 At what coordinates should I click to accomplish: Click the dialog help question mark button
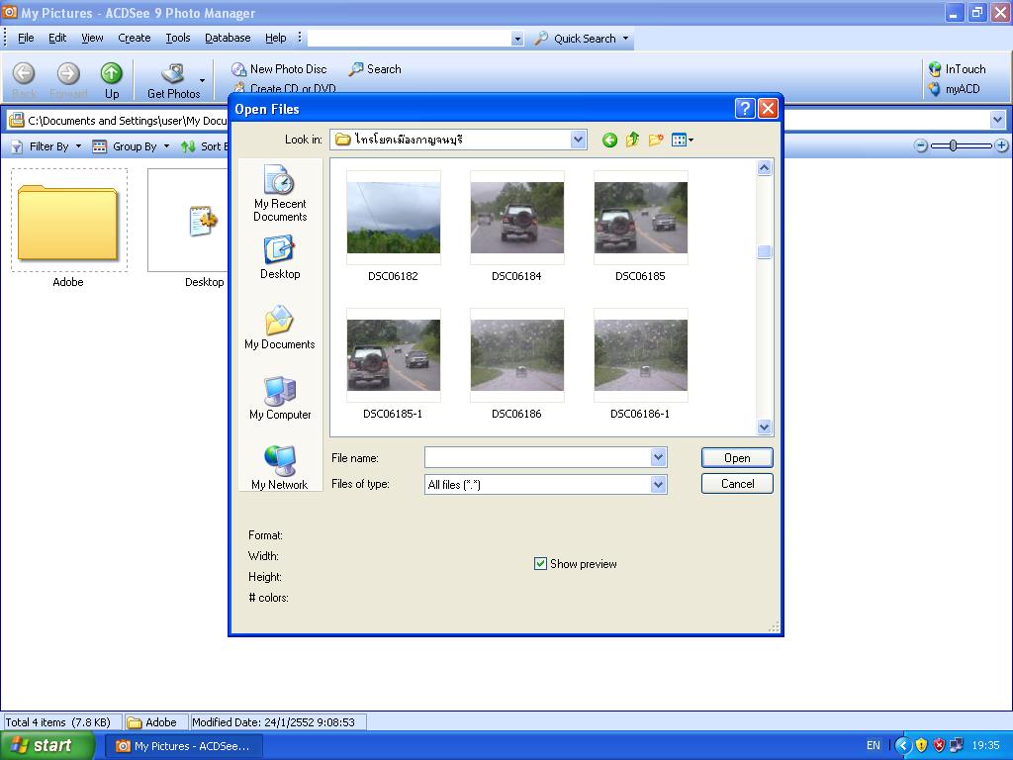[745, 109]
